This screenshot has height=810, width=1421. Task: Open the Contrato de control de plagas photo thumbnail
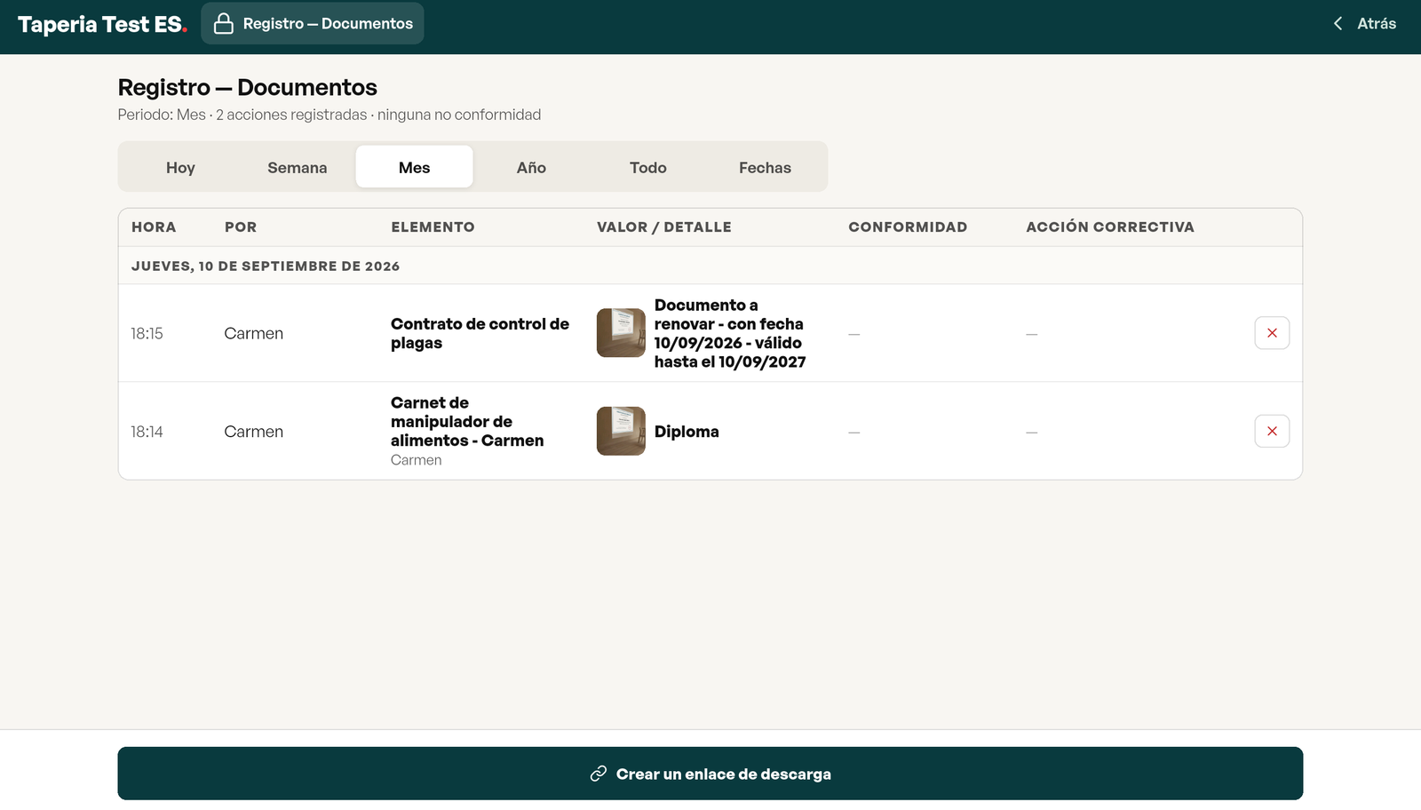(621, 333)
